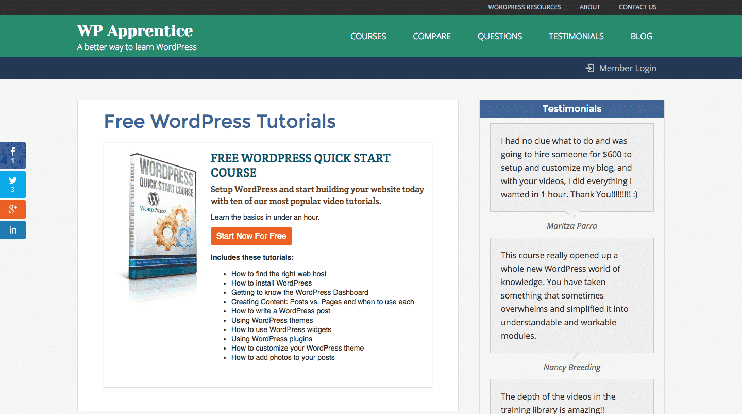Tweet page using Twitter sidebar icon
Screen dimensions: 742x414
click(x=12, y=184)
